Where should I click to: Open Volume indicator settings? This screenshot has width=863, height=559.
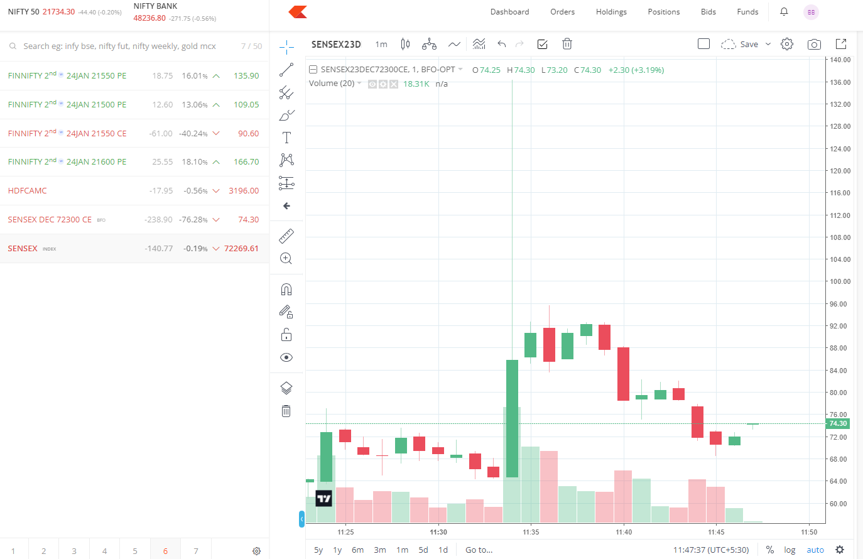(383, 84)
